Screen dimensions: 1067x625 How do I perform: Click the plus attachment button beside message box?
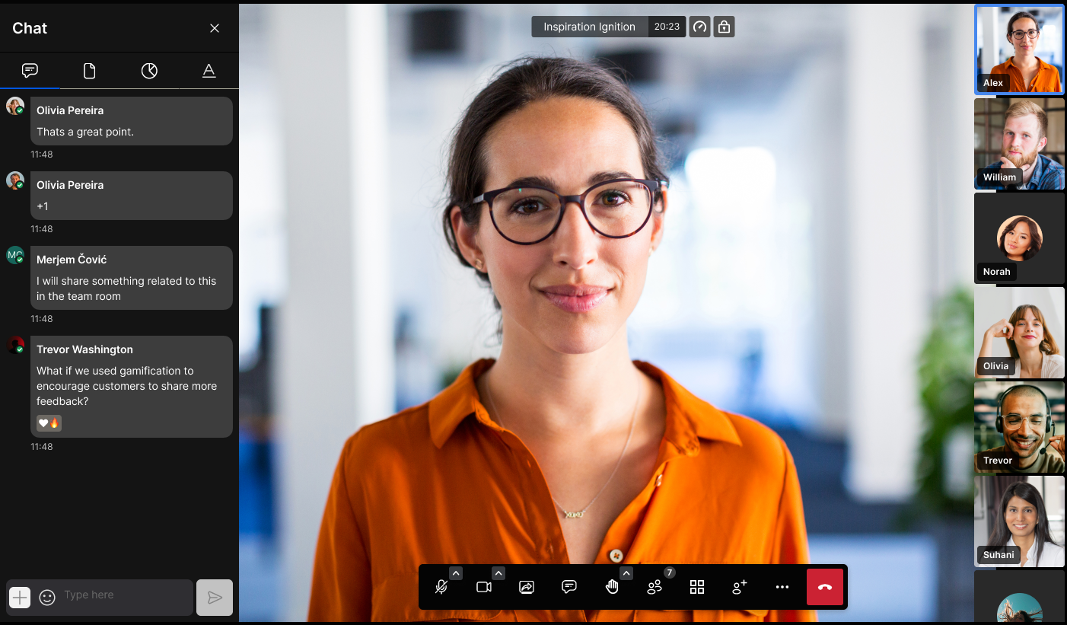20,598
